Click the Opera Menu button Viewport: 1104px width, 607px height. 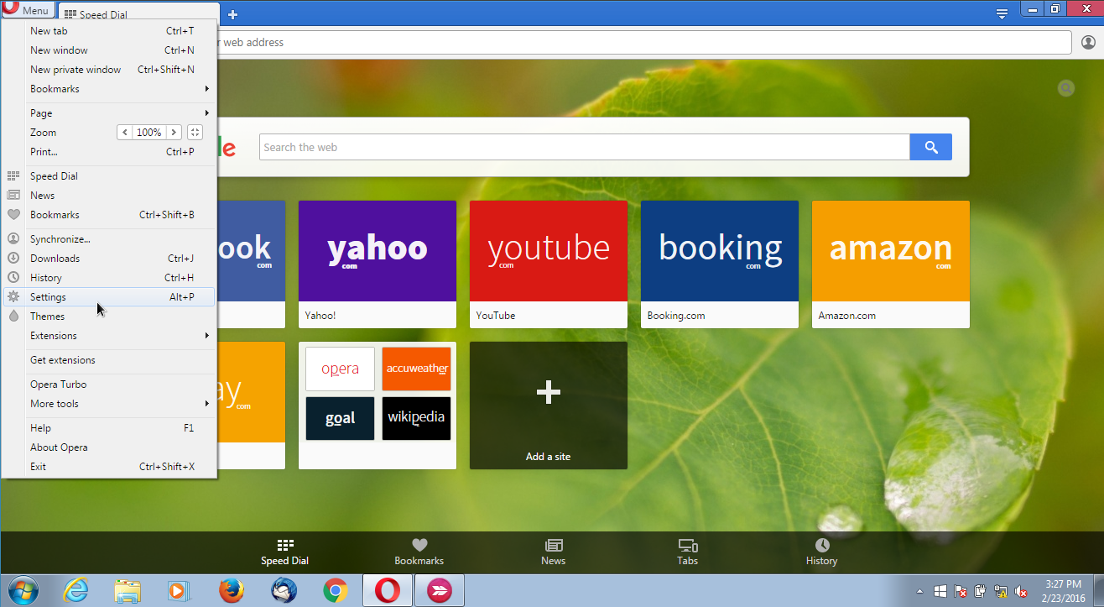[x=28, y=10]
